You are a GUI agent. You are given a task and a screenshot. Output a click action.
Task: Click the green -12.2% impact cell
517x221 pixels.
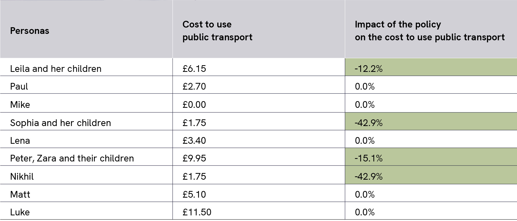coord(369,69)
